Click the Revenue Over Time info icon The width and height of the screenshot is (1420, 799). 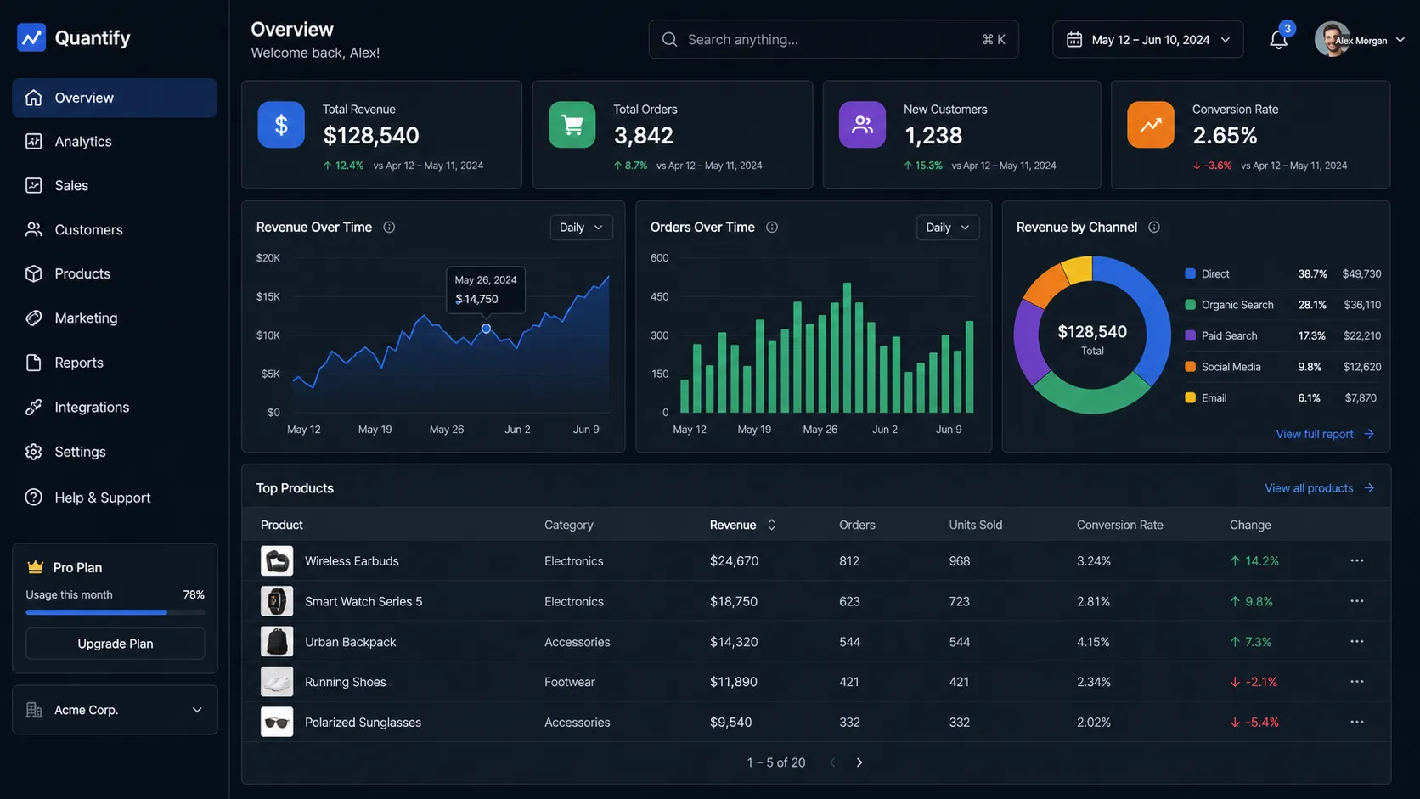pyautogui.click(x=389, y=227)
